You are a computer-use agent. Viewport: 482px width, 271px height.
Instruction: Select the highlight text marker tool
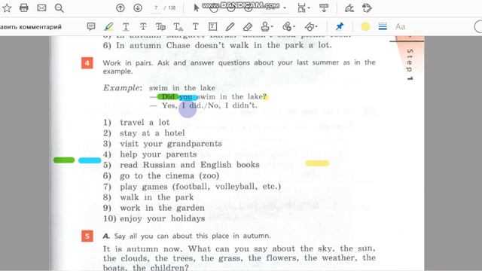[x=108, y=27]
